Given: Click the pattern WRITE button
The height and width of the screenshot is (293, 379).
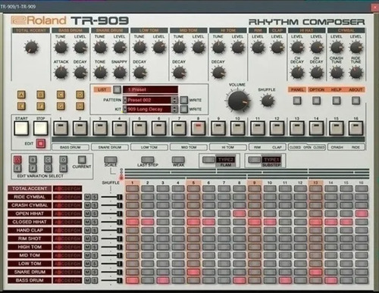Looking at the screenshot, I should tap(184, 100).
